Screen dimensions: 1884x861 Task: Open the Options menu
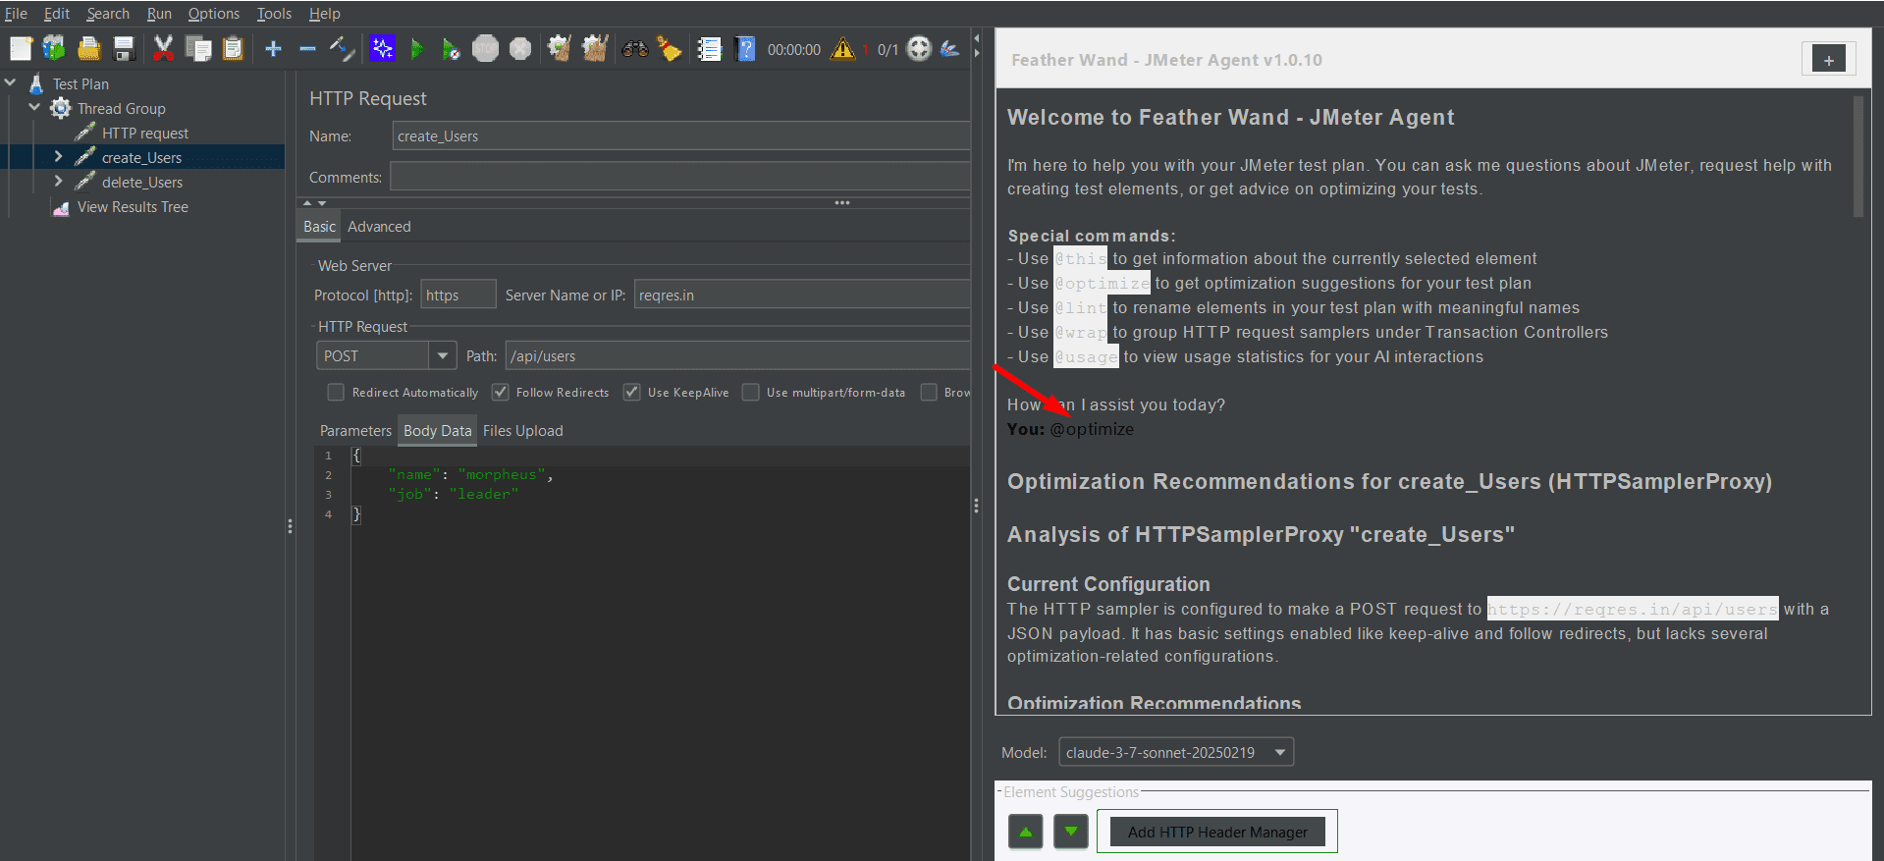(213, 14)
